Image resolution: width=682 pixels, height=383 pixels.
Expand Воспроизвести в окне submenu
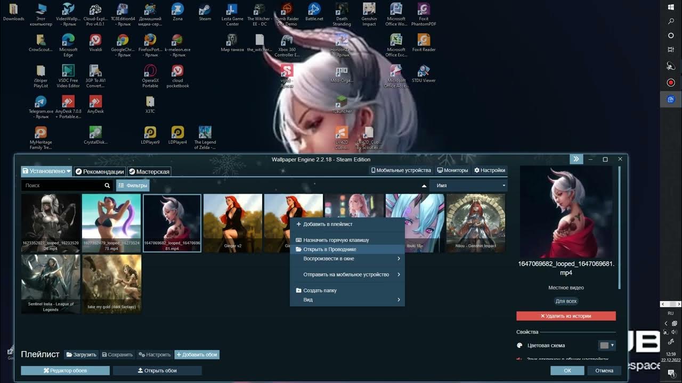[347, 259]
